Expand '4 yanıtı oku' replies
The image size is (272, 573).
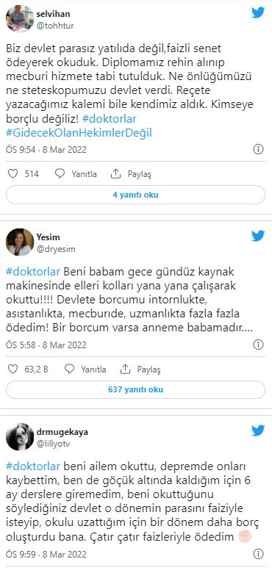[x=136, y=195]
